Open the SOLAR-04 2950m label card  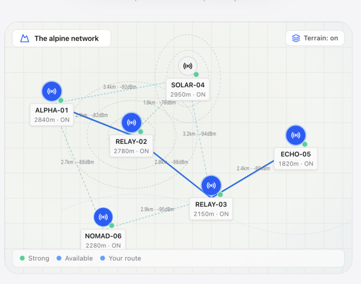point(188,90)
